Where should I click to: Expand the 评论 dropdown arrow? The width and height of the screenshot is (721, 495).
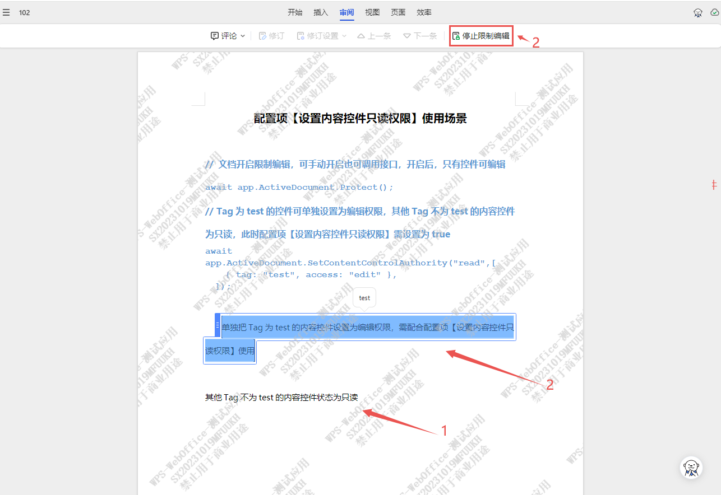click(x=243, y=36)
